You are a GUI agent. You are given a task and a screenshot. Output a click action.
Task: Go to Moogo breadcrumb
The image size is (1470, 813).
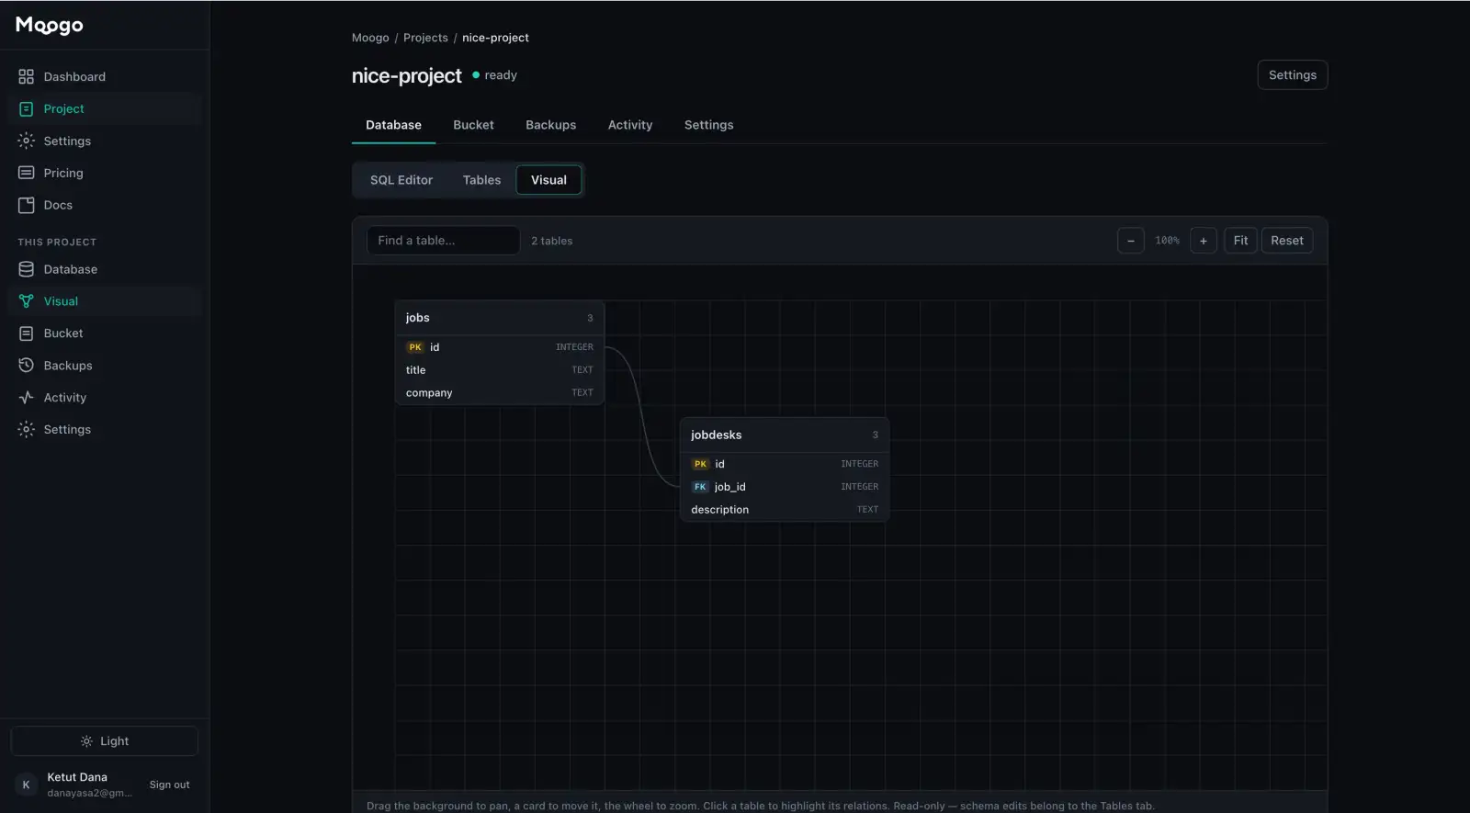click(370, 38)
